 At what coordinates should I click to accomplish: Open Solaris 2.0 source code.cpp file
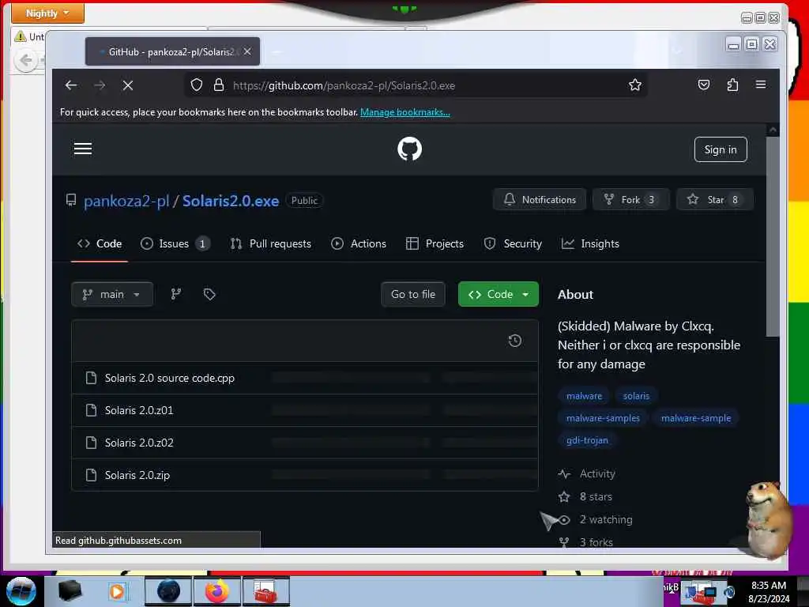(x=170, y=378)
